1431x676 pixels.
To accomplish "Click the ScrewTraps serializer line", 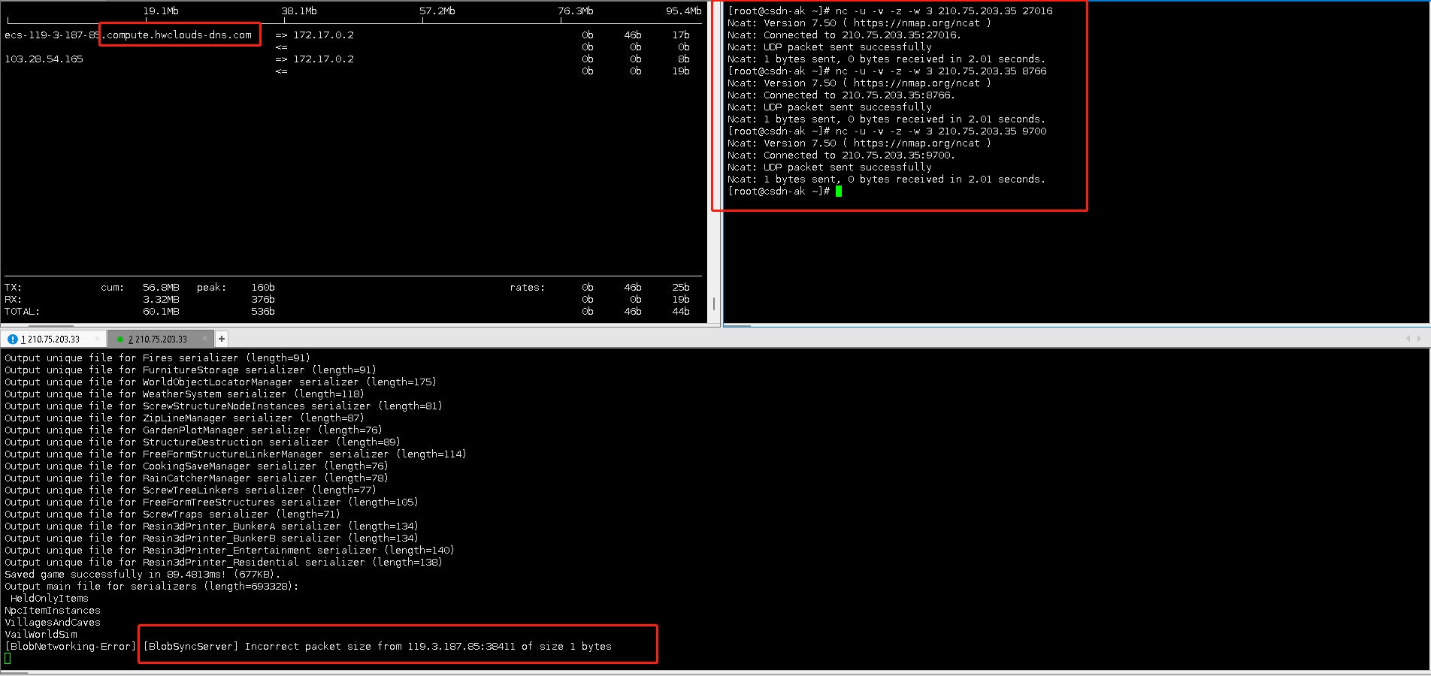I will click(172, 514).
